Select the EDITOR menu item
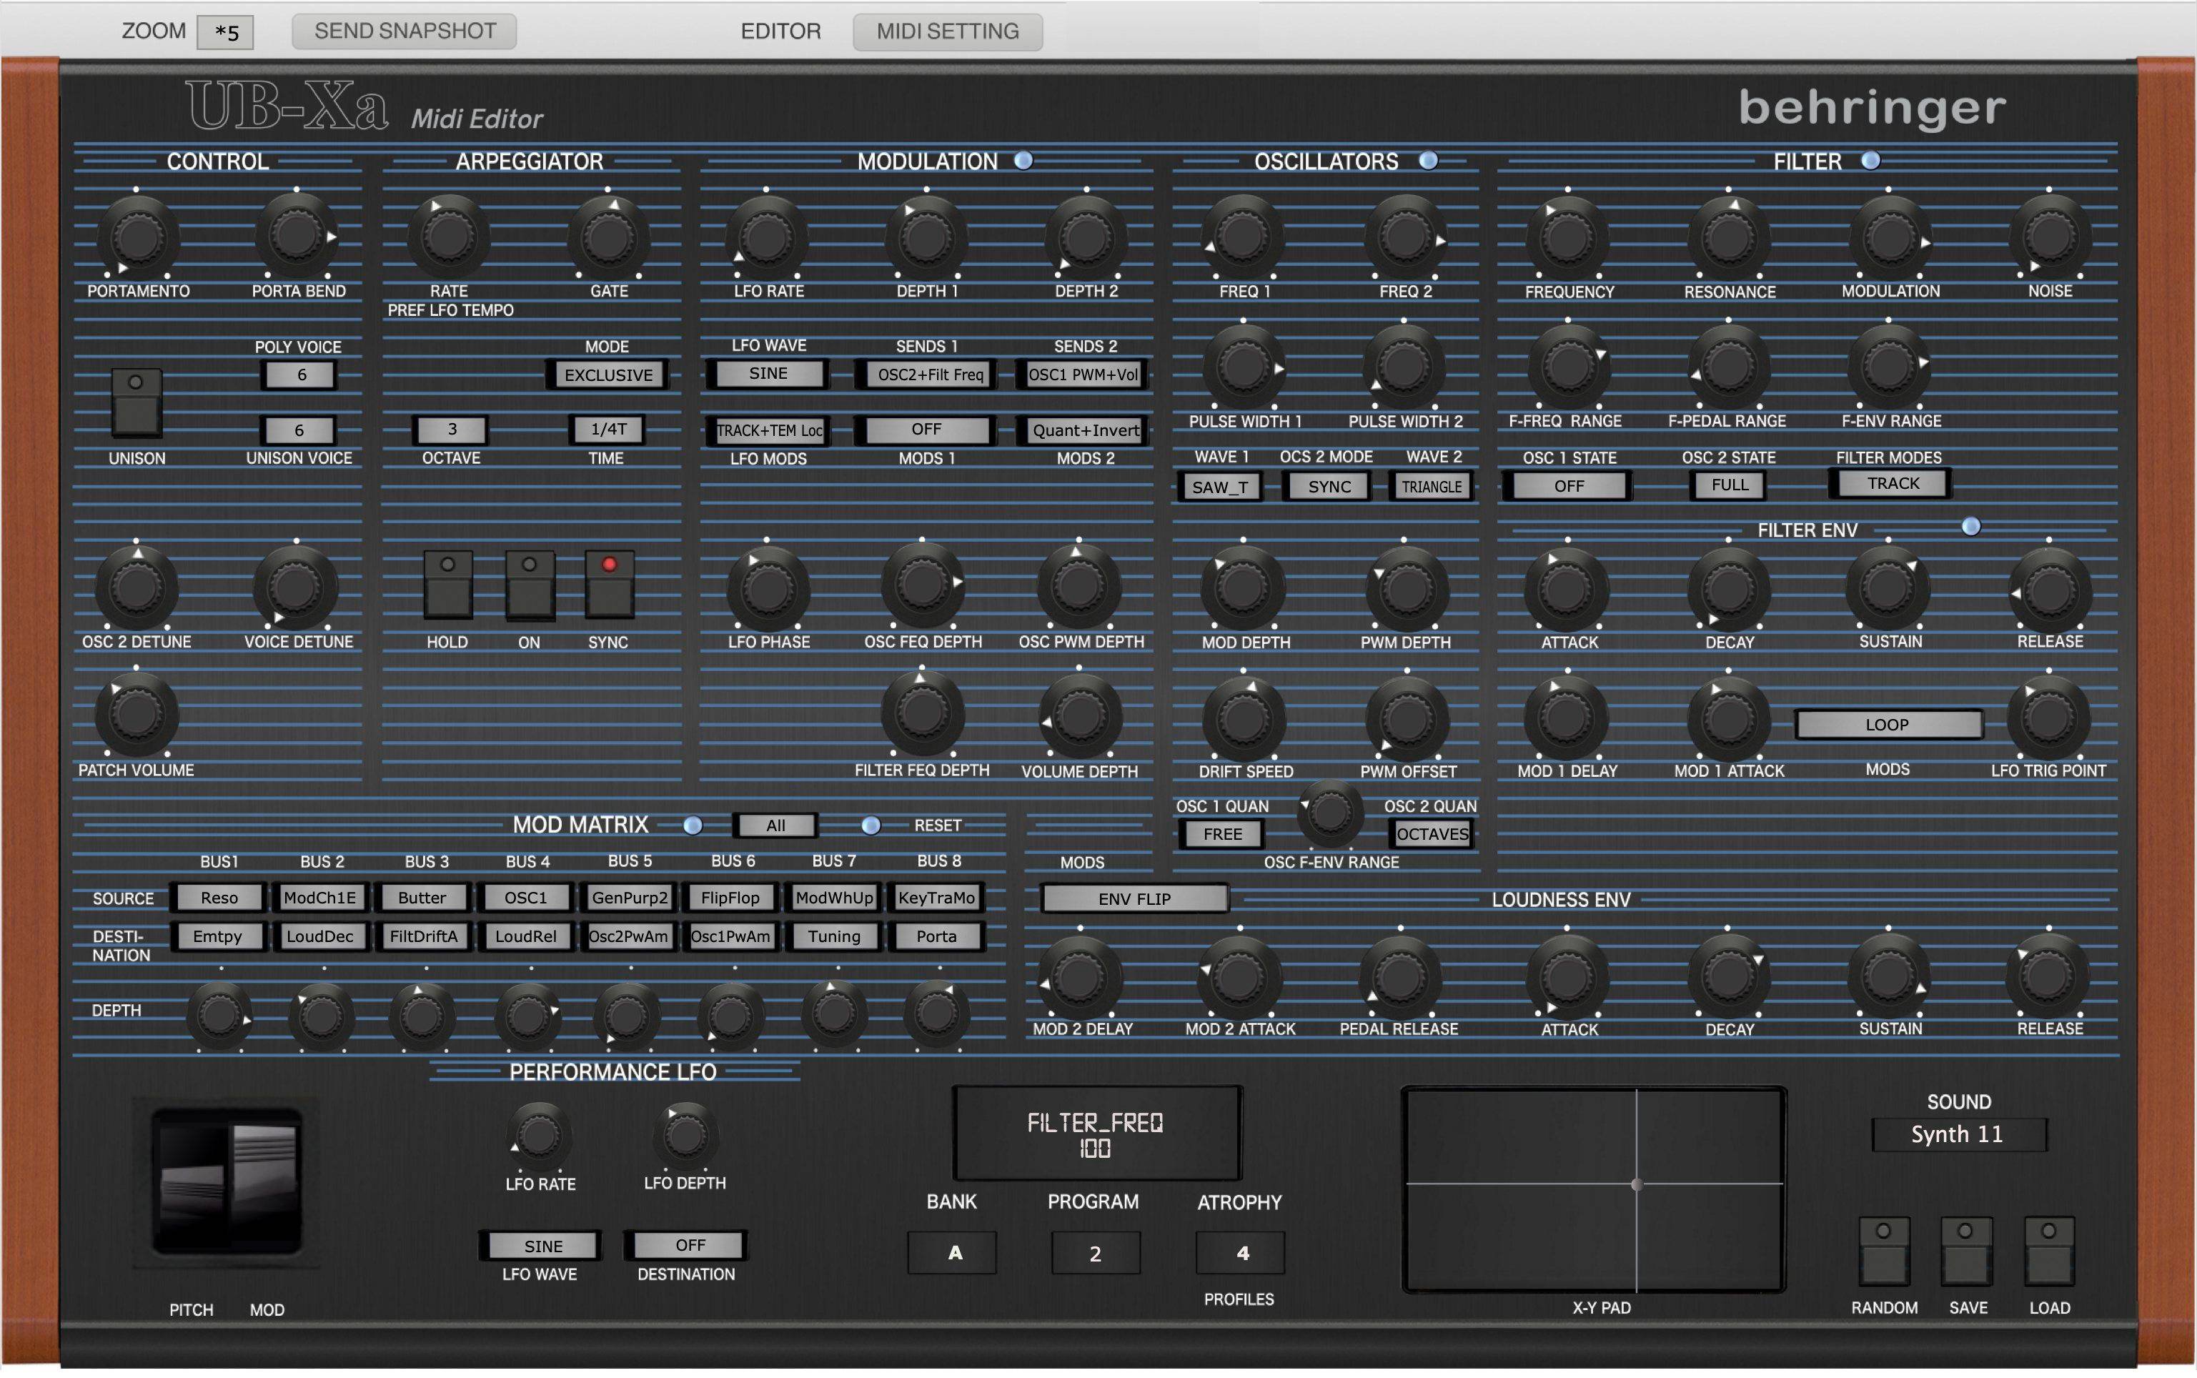 782,31
